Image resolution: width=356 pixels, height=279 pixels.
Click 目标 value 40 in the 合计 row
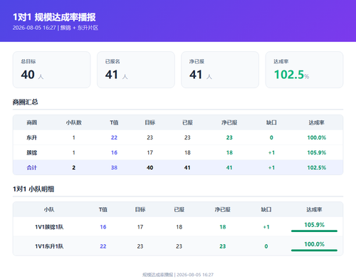point(150,167)
